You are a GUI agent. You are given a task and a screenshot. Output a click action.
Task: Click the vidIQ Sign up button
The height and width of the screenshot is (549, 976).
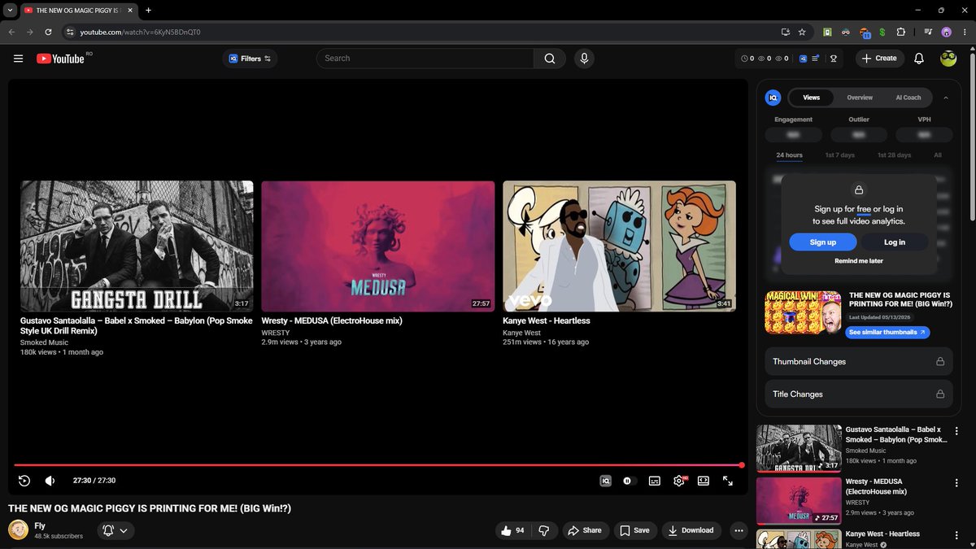pos(823,242)
